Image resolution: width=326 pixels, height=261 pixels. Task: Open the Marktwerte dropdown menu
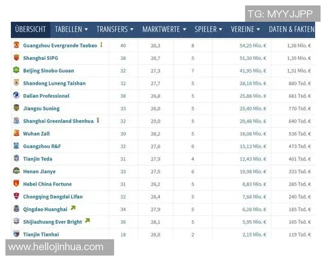[x=164, y=29]
